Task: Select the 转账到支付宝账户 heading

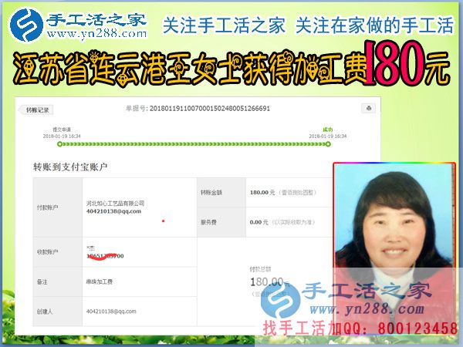Action: [70, 167]
